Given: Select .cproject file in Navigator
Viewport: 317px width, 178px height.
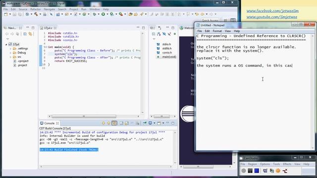Looking at the screenshot, I should click(x=21, y=61).
